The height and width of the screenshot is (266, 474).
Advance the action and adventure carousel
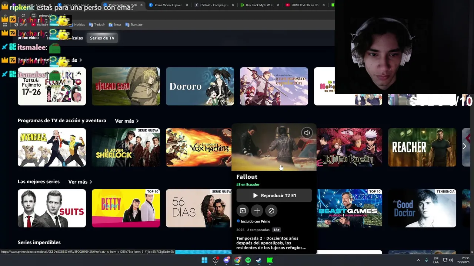[x=464, y=147]
